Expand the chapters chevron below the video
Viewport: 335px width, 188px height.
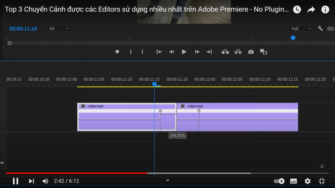tap(167, 180)
